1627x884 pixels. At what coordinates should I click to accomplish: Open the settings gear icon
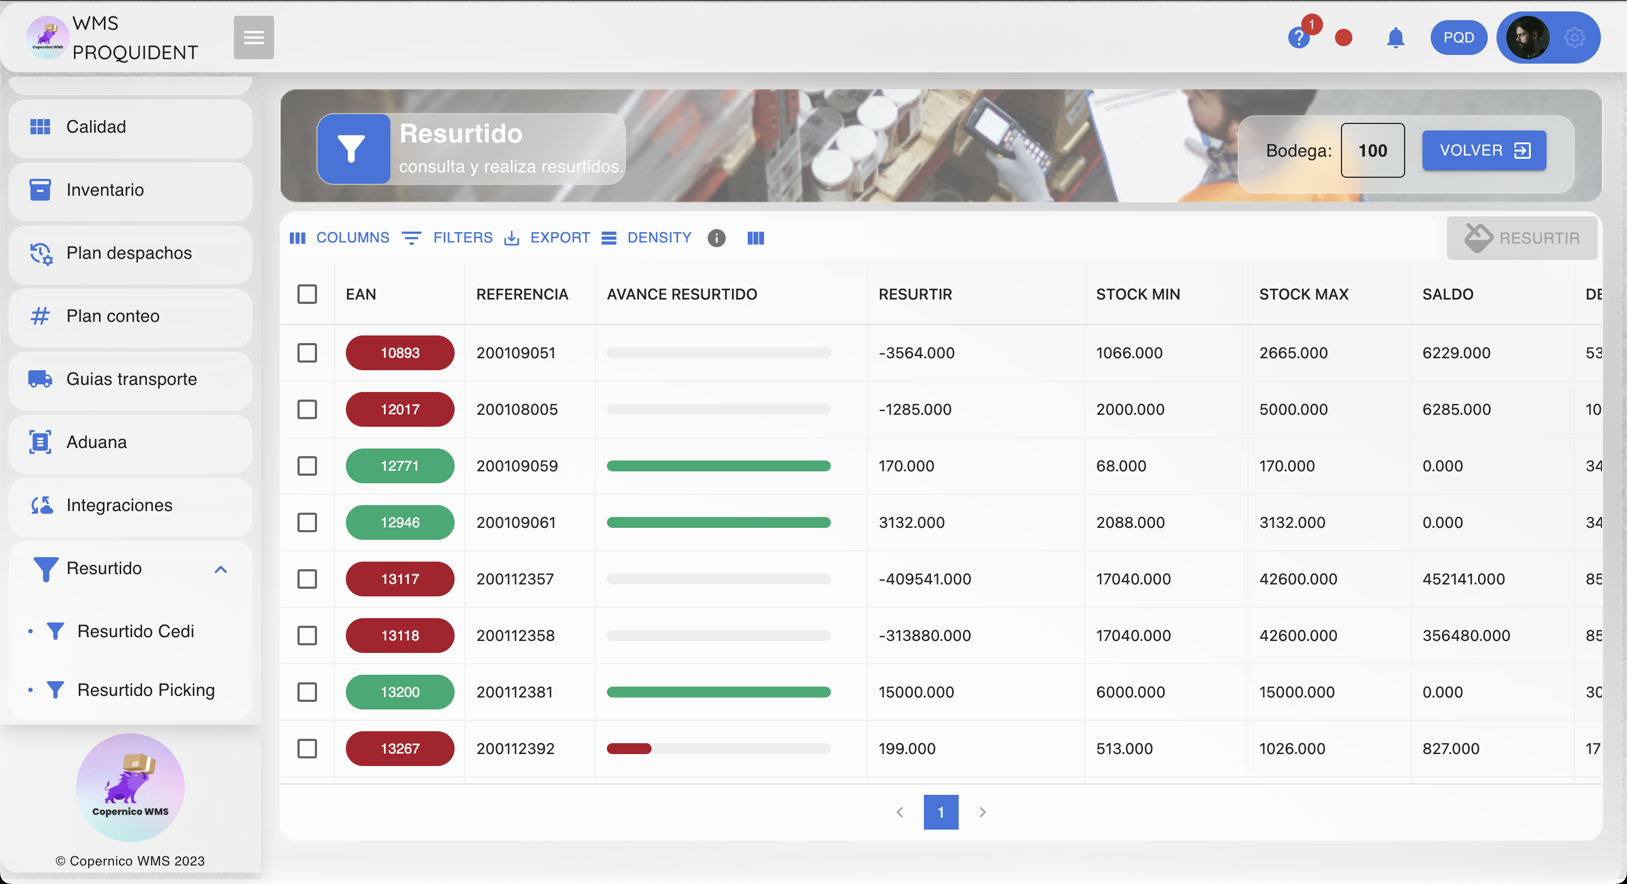[x=1574, y=38]
